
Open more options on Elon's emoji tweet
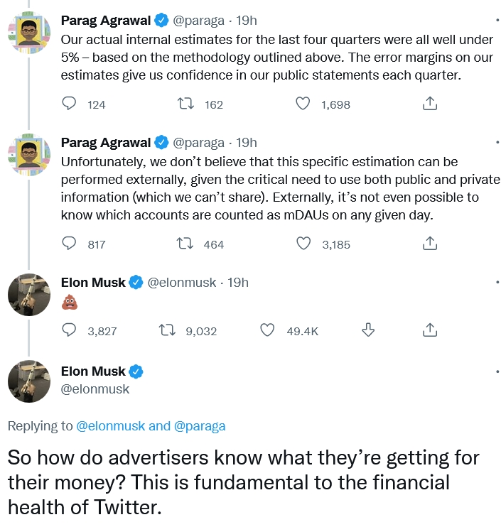pos(497,283)
